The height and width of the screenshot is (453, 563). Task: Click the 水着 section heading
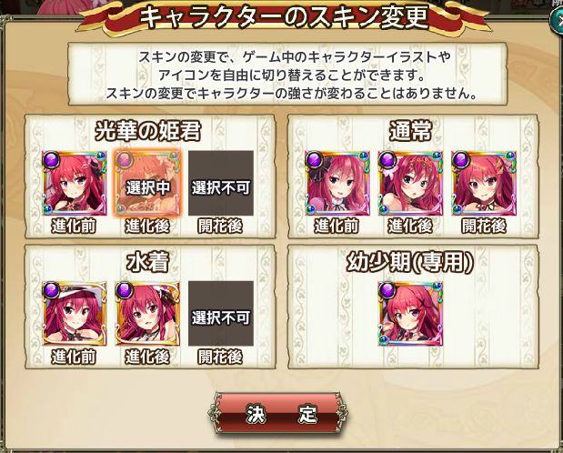[x=148, y=263]
